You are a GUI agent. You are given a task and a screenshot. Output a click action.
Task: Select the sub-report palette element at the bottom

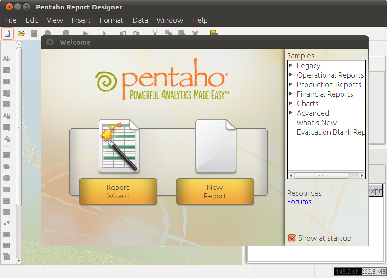(7, 257)
